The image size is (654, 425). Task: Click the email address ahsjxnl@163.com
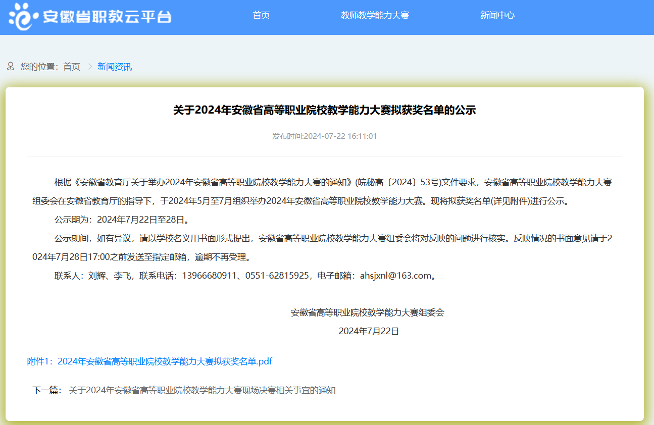[x=395, y=276]
